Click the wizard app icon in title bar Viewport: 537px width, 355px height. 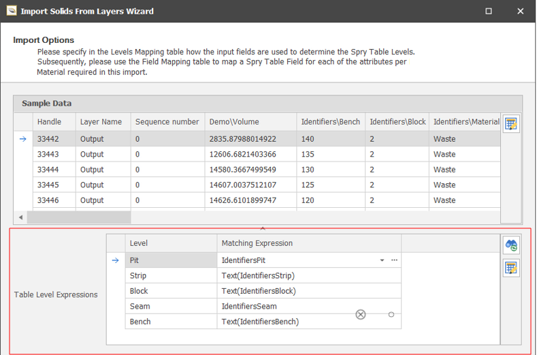click(10, 11)
